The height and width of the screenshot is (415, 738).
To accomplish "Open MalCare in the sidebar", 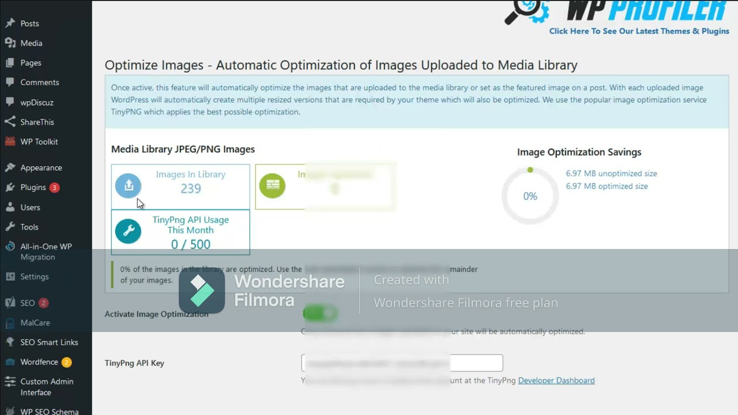I will point(35,323).
